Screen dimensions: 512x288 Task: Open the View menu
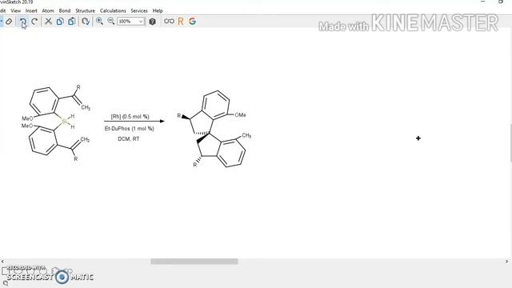tap(16, 10)
